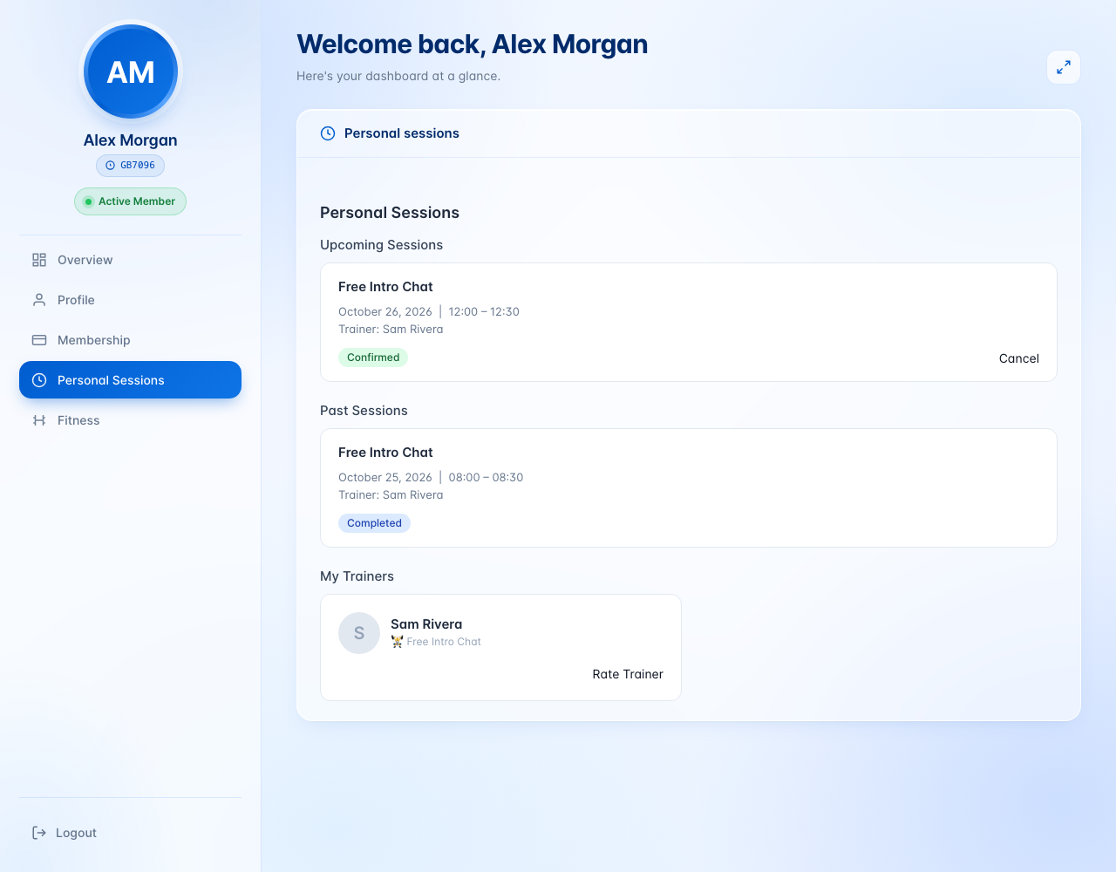Click the Sam Rivera S avatar
Viewport: 1116px width, 872px height.
point(359,633)
